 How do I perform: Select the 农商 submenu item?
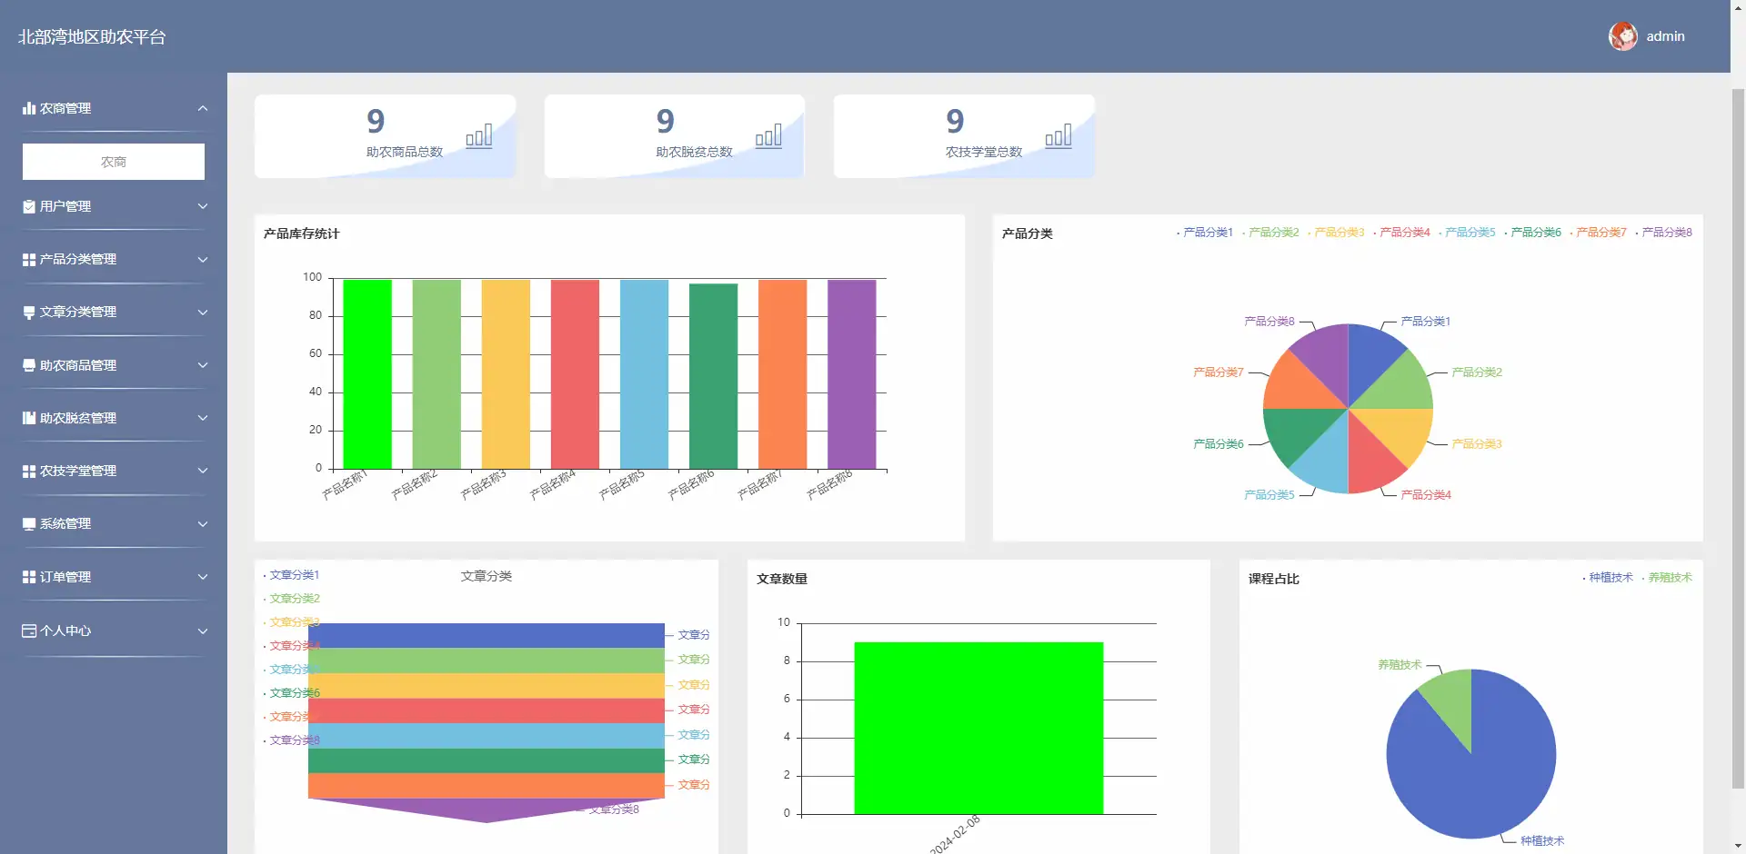[x=114, y=162]
